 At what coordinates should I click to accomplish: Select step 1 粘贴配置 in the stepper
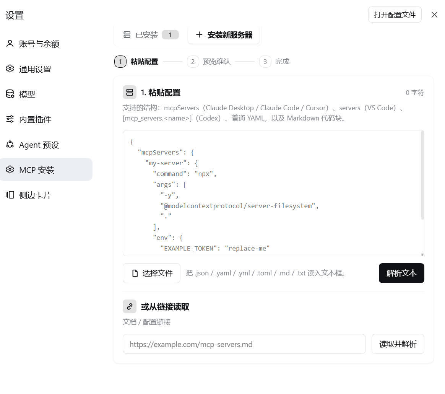click(x=136, y=62)
